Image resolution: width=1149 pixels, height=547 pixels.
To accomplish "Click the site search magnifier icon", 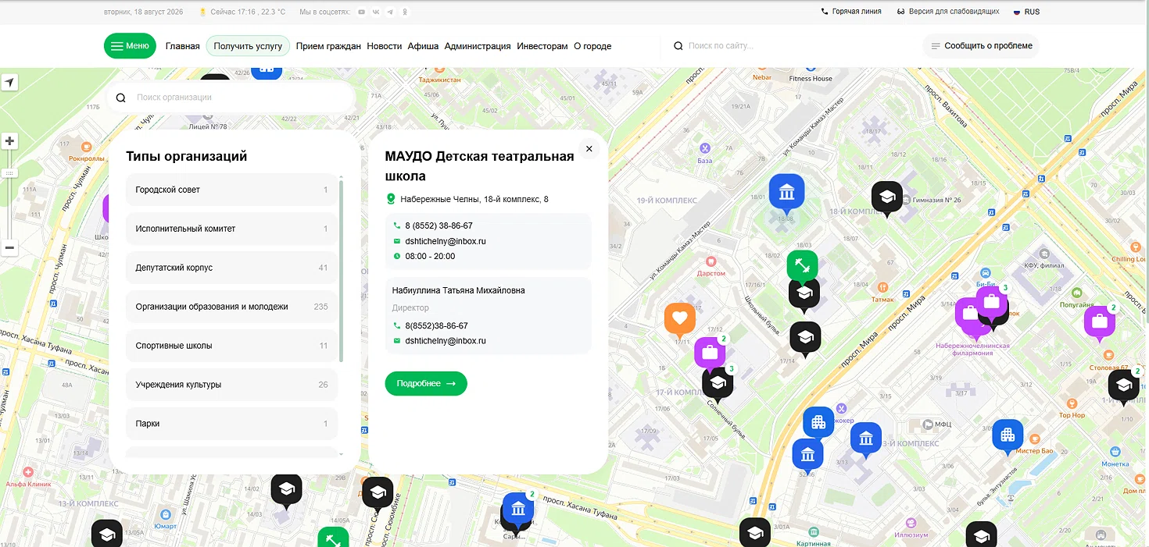I will coord(678,46).
